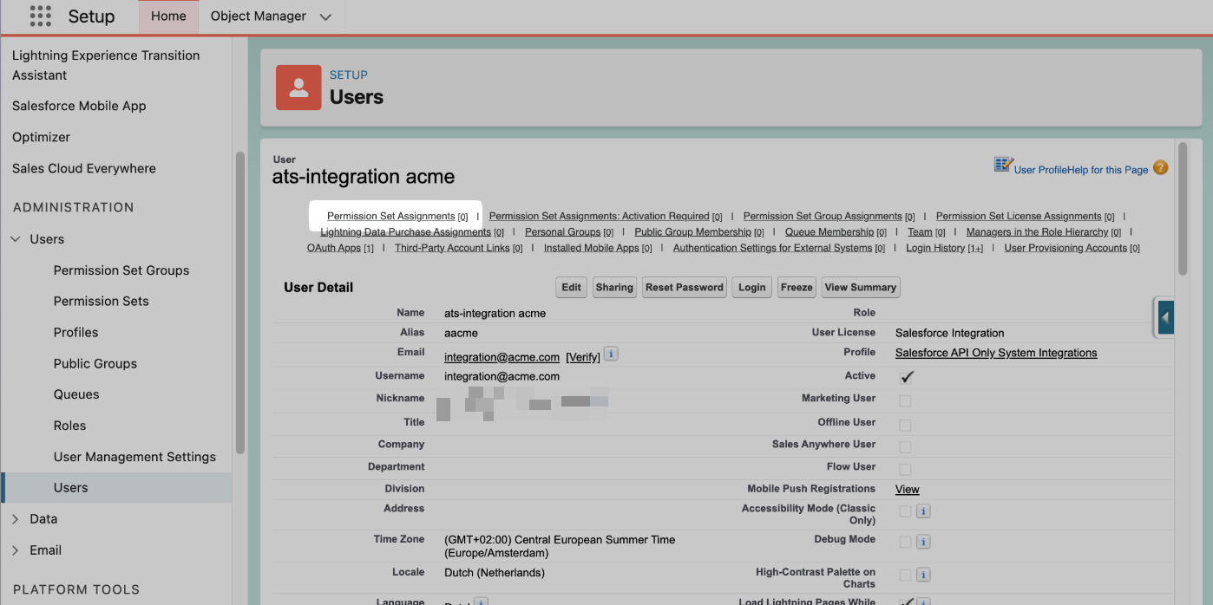Open the orange help question mark icon
The image size is (1213, 605).
[1160, 168]
